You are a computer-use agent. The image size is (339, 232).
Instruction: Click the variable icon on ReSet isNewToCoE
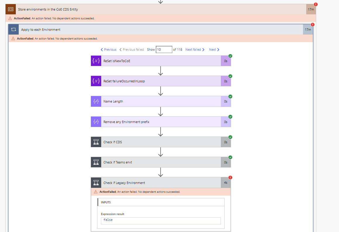tap(96, 61)
